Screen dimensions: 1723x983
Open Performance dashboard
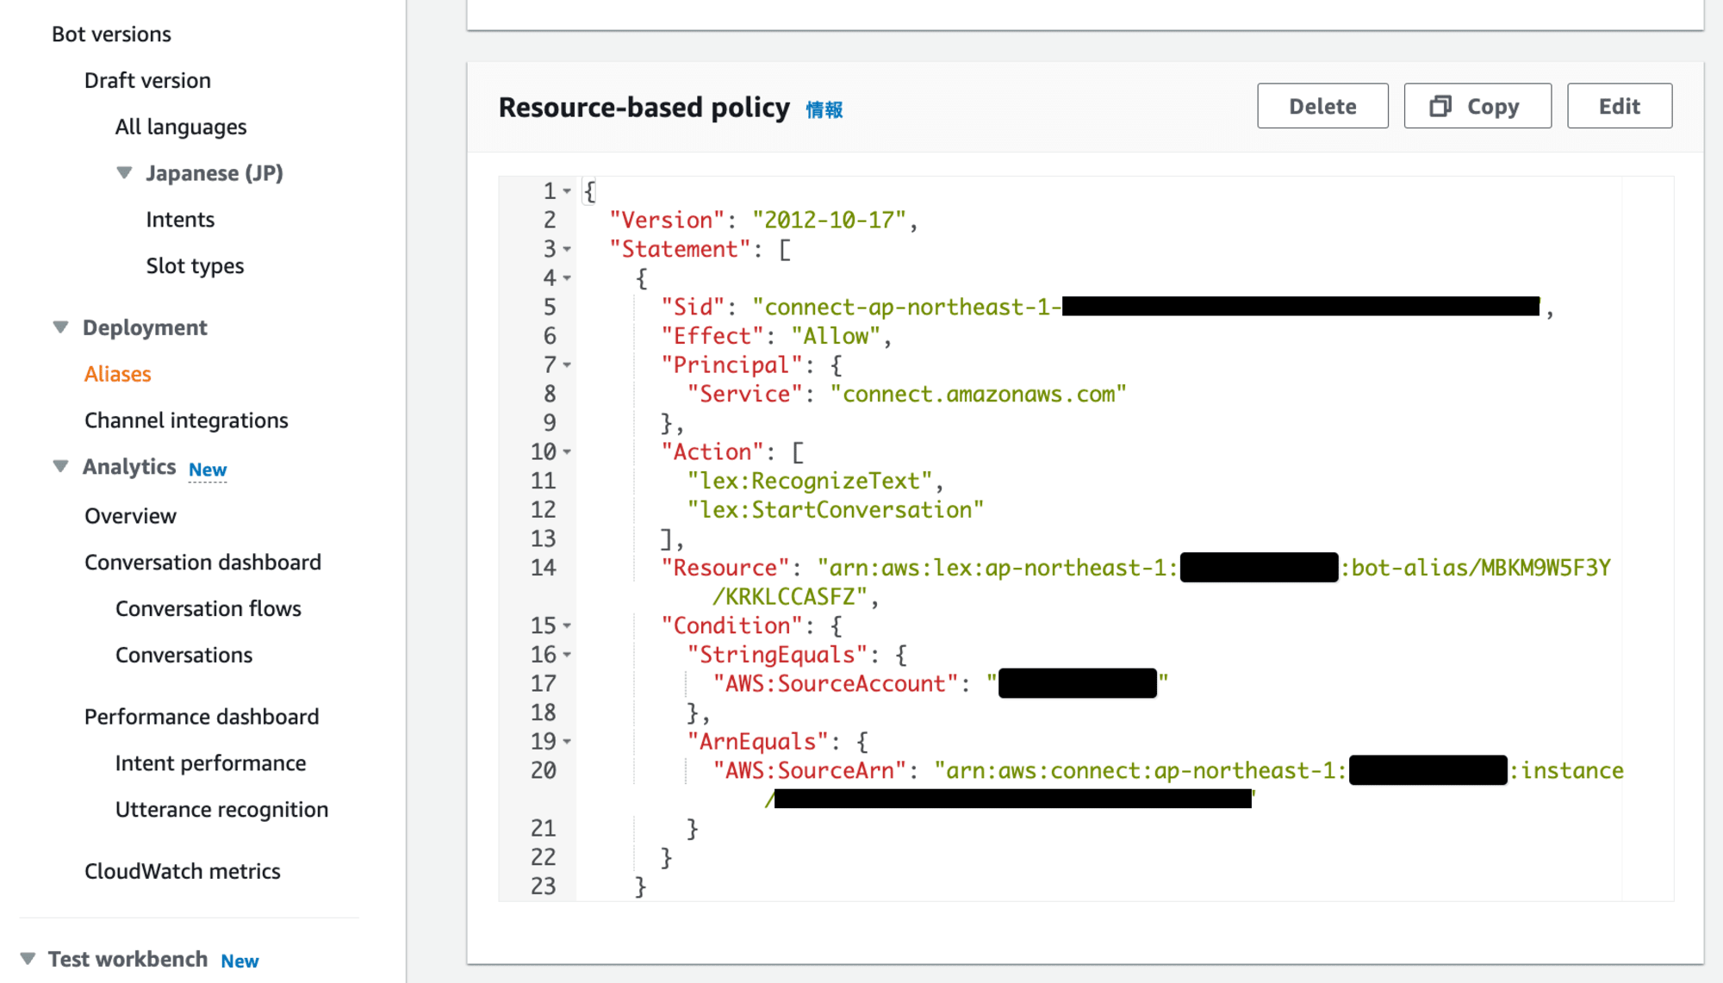pos(202,717)
